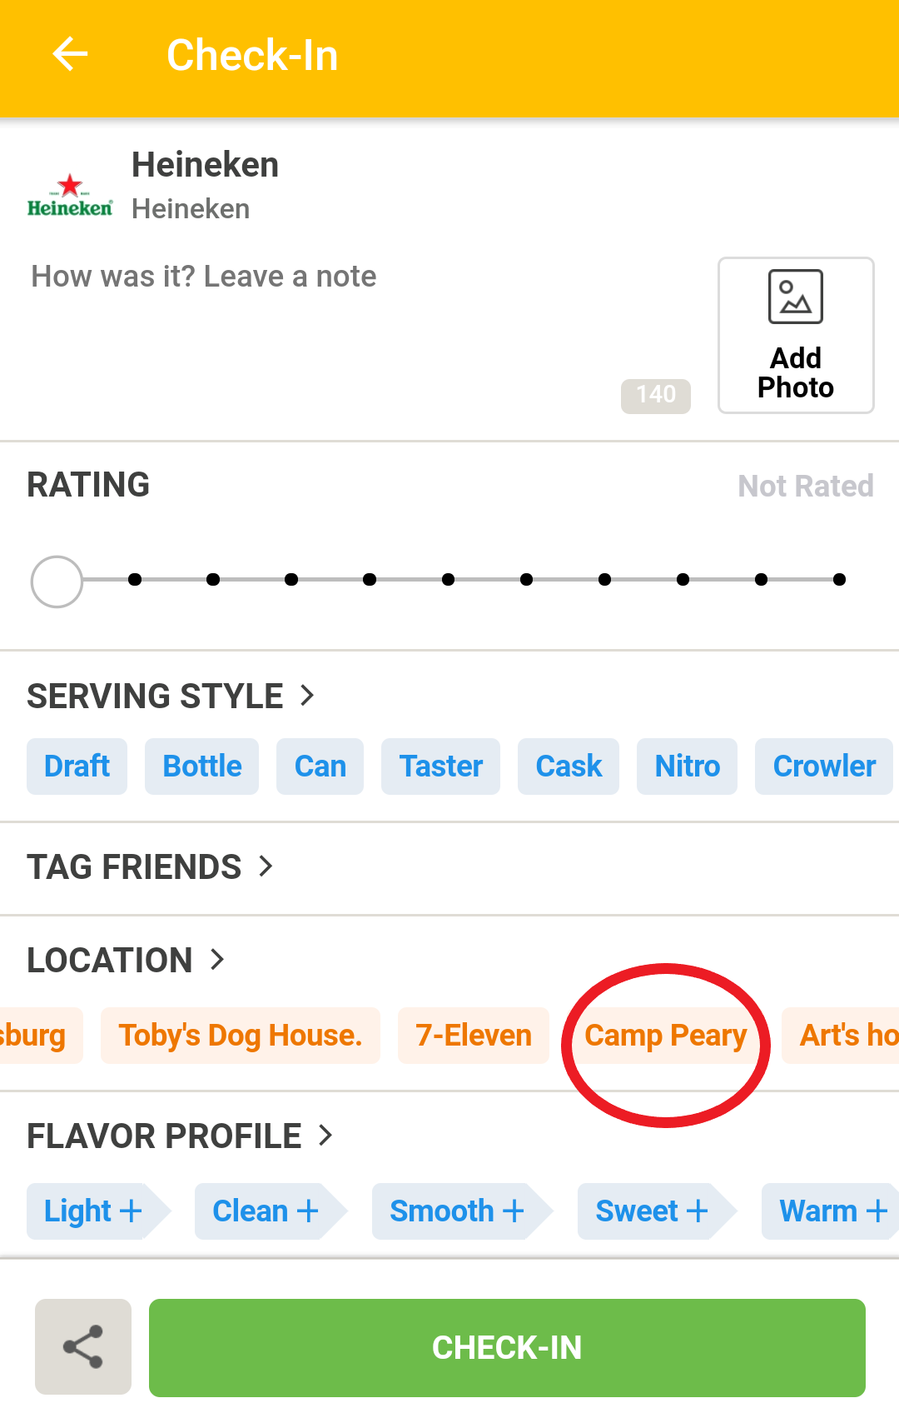
Task: Add the Smooth flavor tag
Action: [x=462, y=1211]
